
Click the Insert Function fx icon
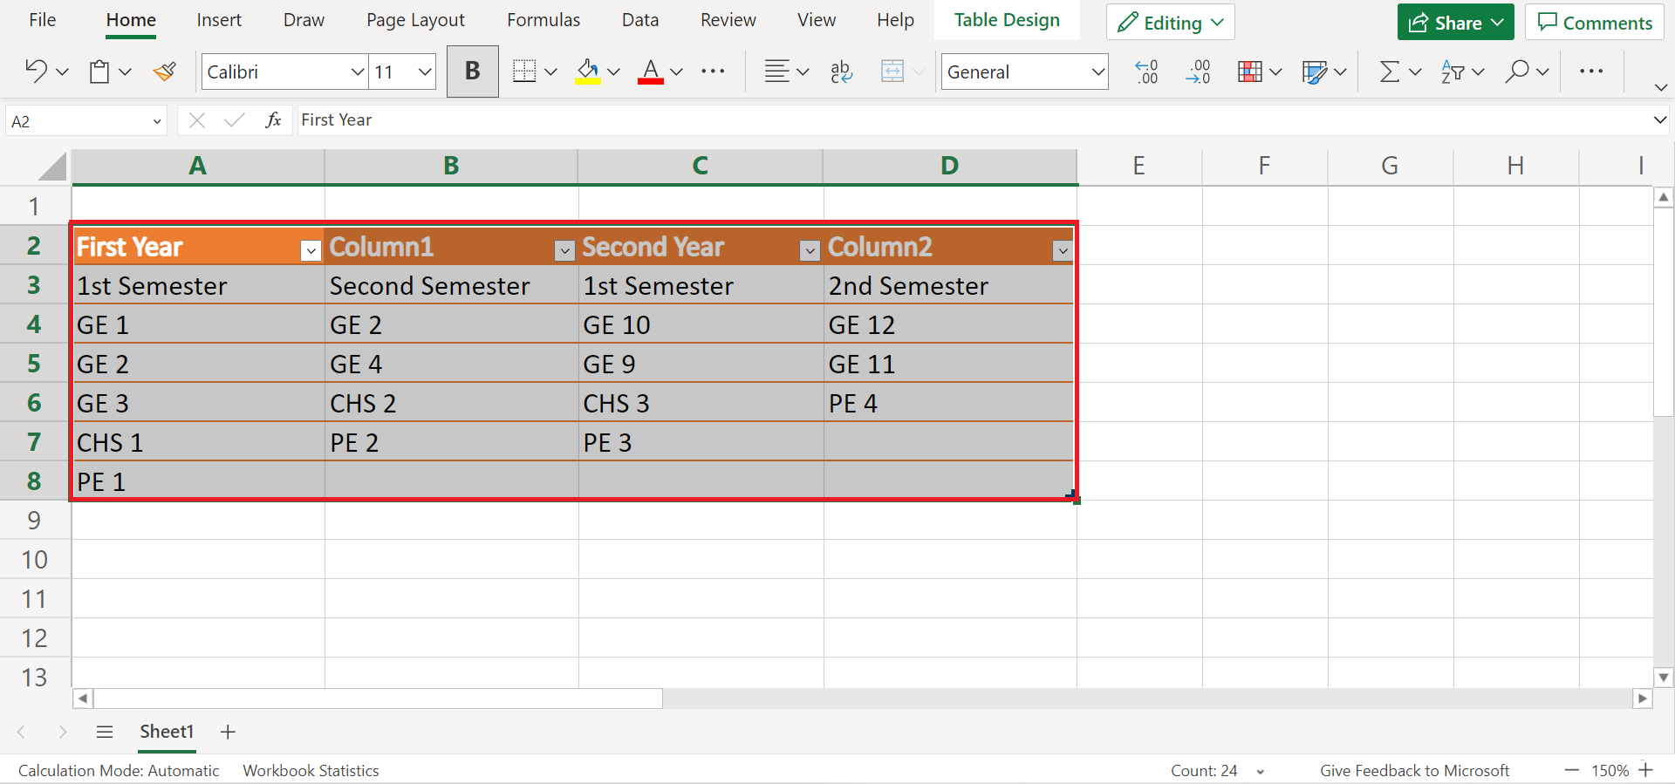pyautogui.click(x=273, y=120)
